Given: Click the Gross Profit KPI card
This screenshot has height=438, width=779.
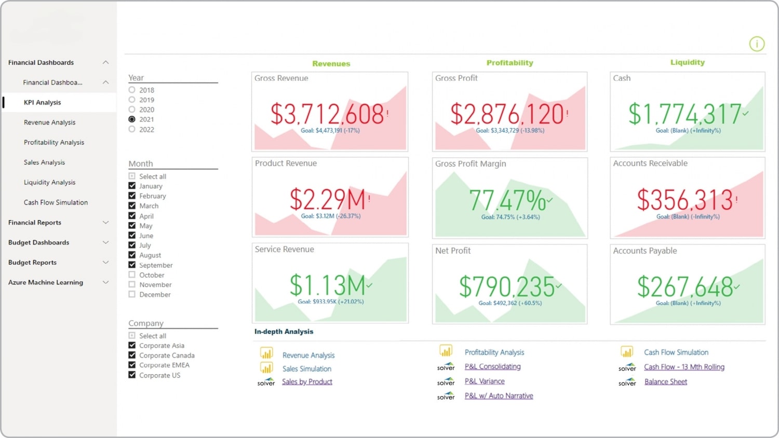Looking at the screenshot, I should tap(510, 112).
